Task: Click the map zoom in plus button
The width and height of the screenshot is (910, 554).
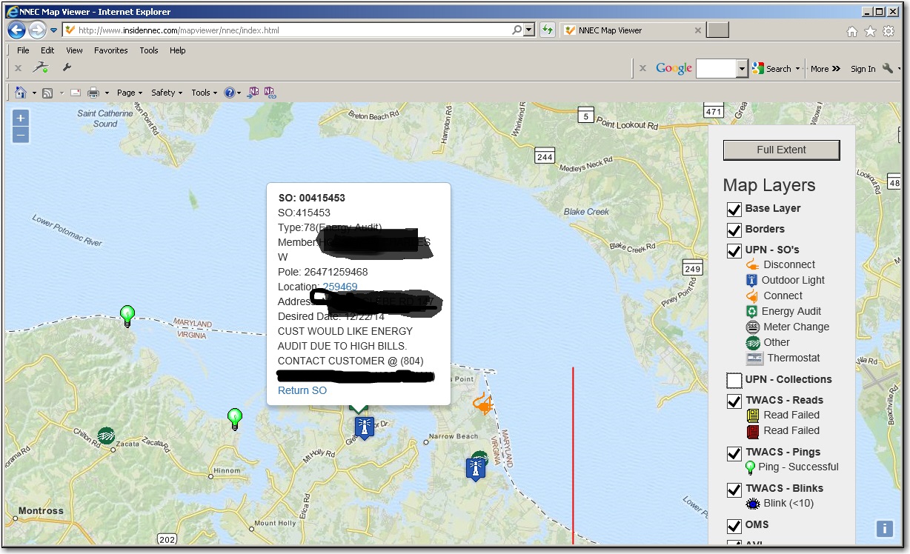Action: 21,118
